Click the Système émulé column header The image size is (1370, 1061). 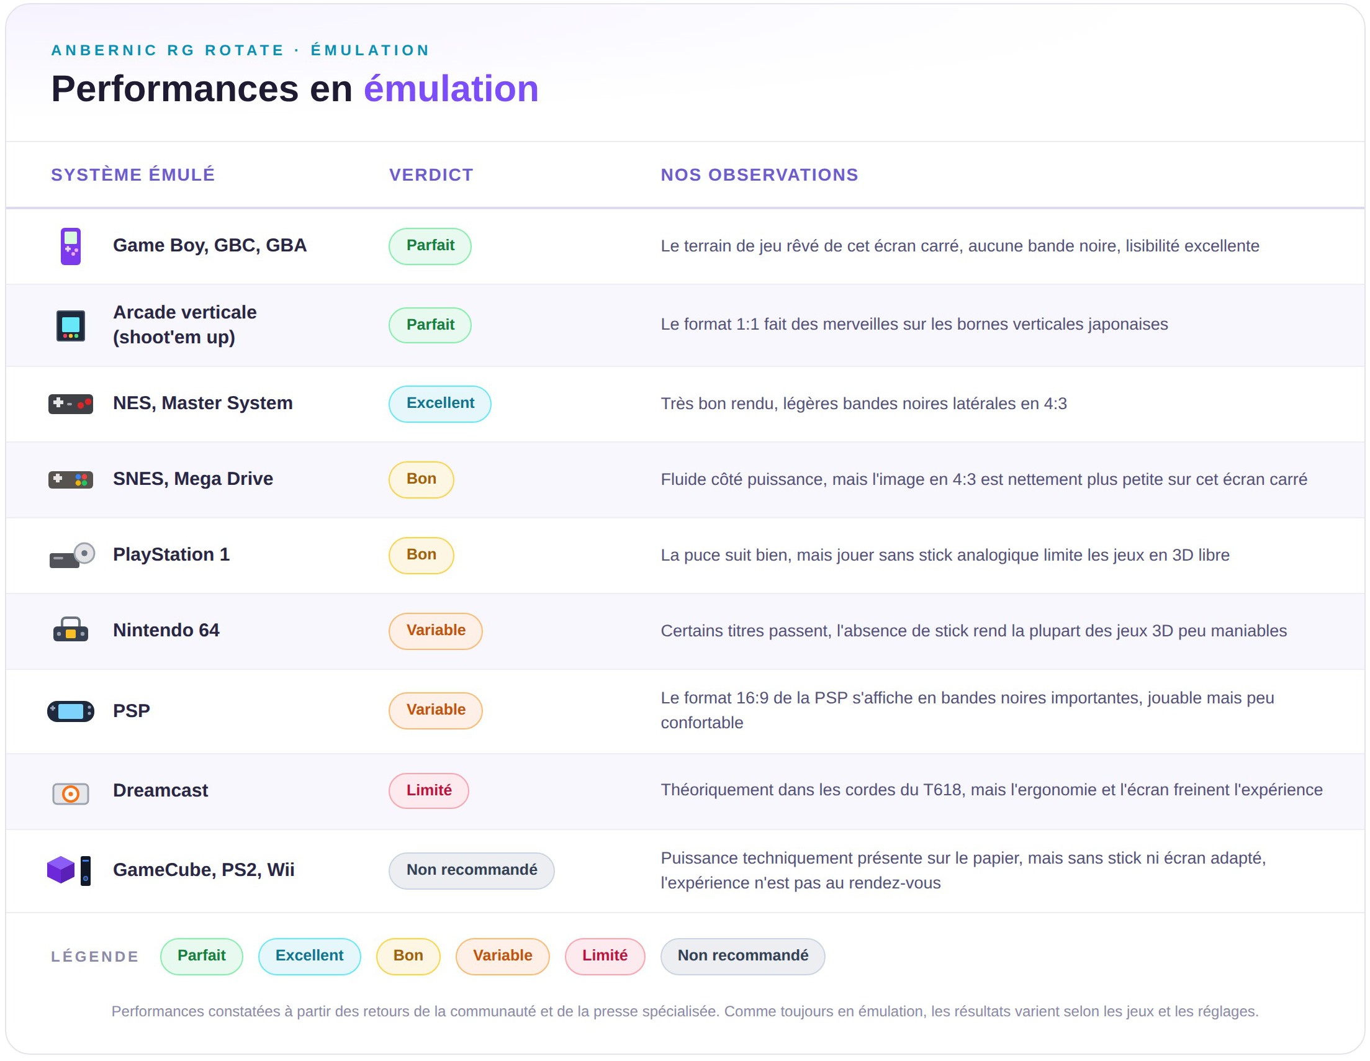pos(133,174)
